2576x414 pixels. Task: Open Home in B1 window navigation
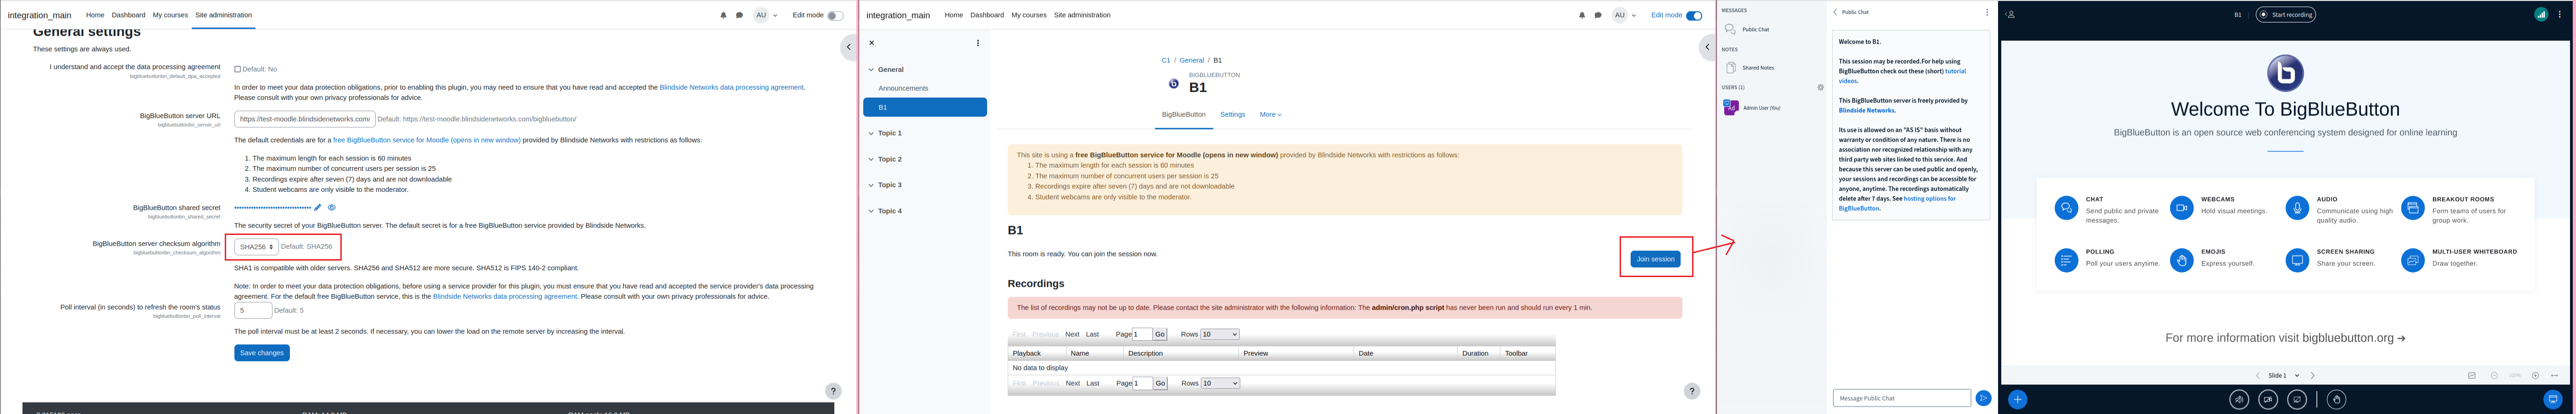954,15
